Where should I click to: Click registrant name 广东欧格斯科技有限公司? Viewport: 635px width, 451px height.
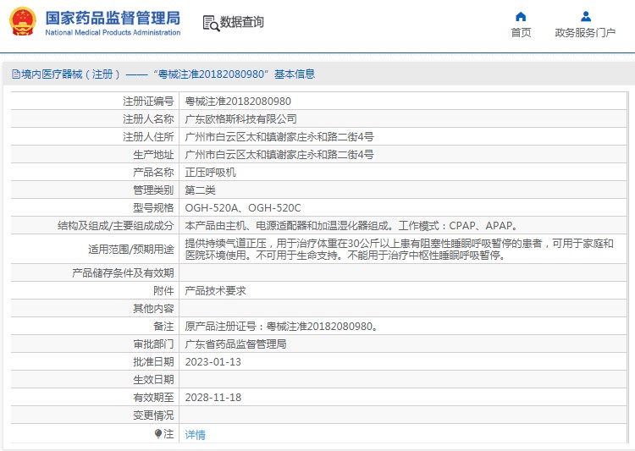pyautogui.click(x=240, y=119)
